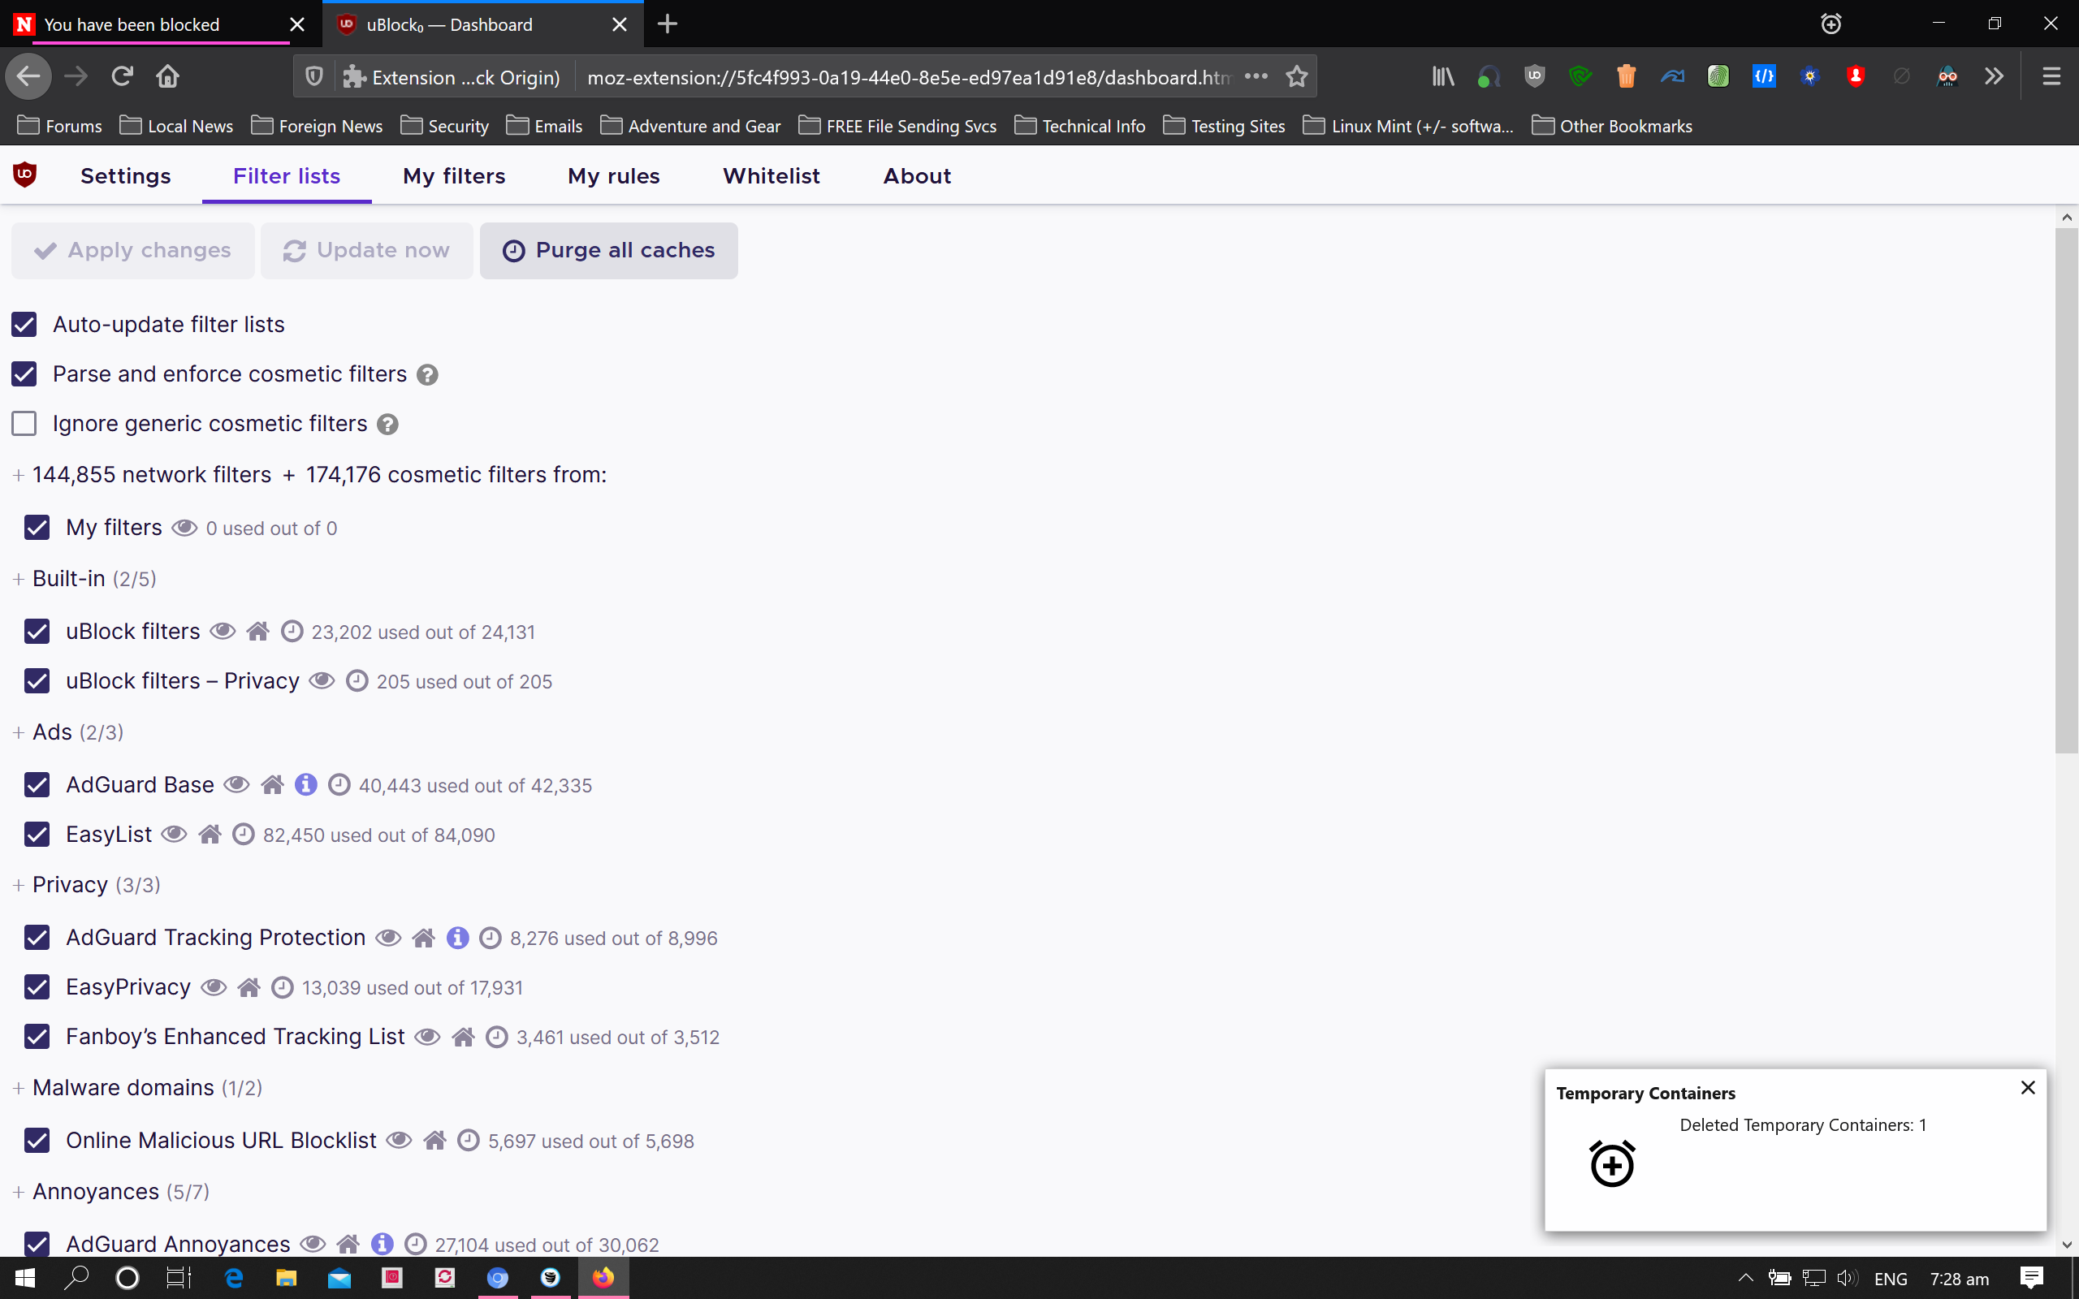Image resolution: width=2079 pixels, height=1299 pixels.
Task: Click AdGuard Base info icon
Action: (306, 784)
